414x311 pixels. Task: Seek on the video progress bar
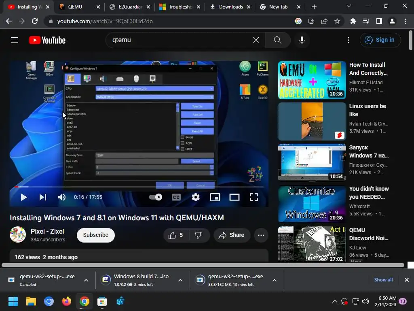139,187
